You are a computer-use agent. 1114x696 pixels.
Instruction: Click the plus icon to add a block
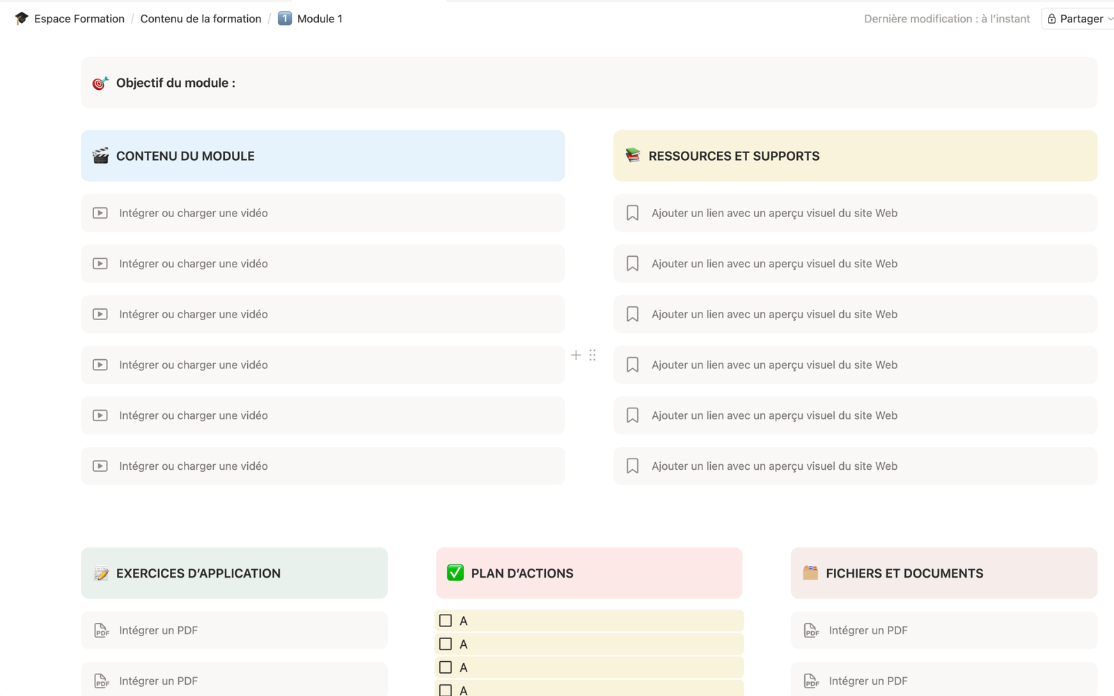coord(576,355)
